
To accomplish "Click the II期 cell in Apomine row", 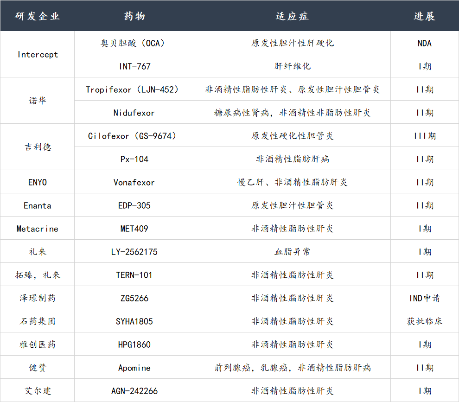I will pyautogui.click(x=424, y=367).
